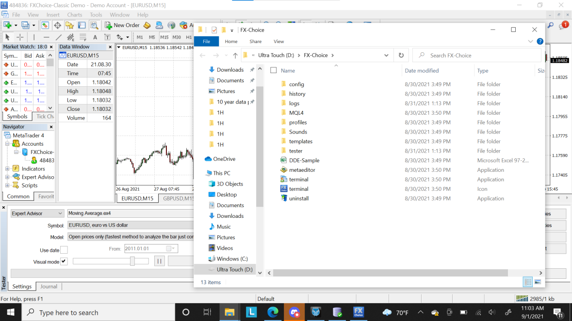Select the Horizontal Line drawing tool
572x321 pixels.
pyautogui.click(x=46, y=37)
